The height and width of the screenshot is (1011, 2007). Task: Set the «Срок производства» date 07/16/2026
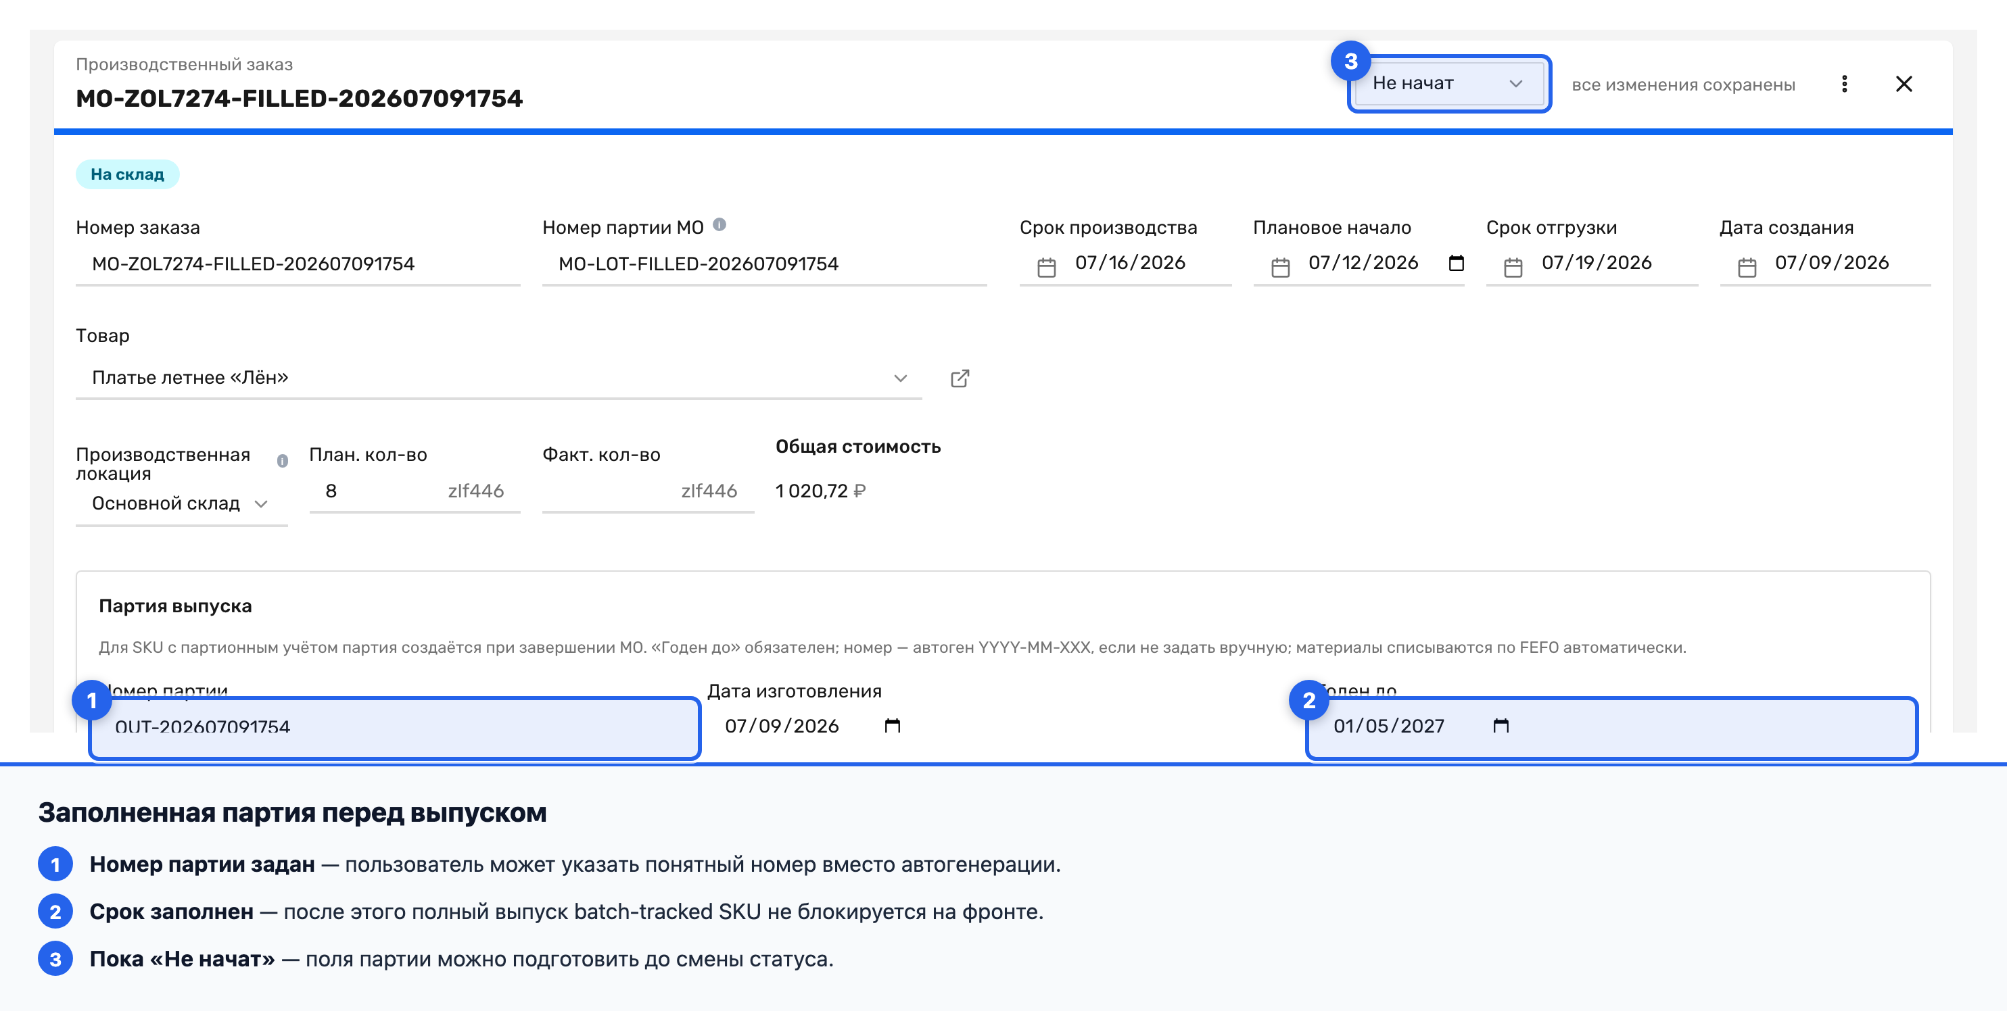click(x=1130, y=262)
